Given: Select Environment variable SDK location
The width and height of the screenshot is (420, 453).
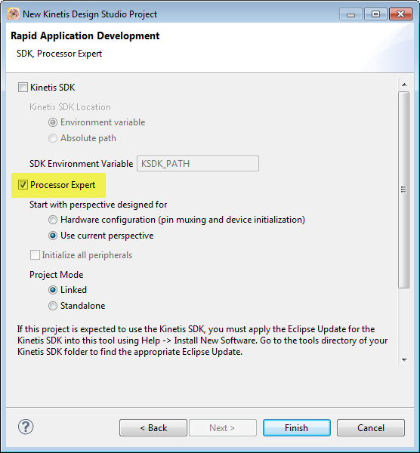Looking at the screenshot, I should click(53, 122).
